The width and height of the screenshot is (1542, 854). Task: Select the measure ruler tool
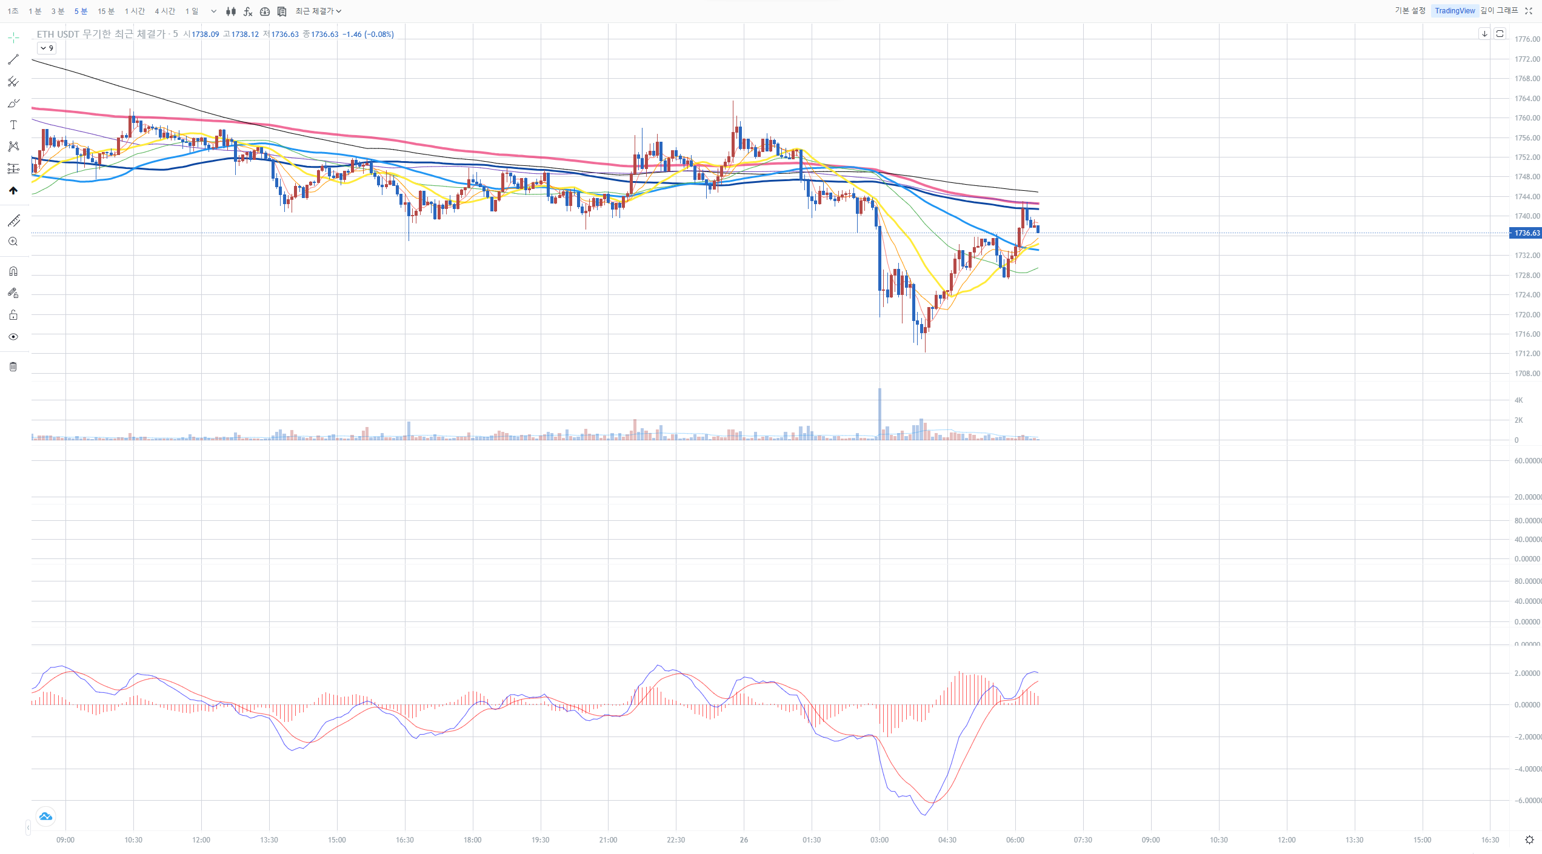13,220
